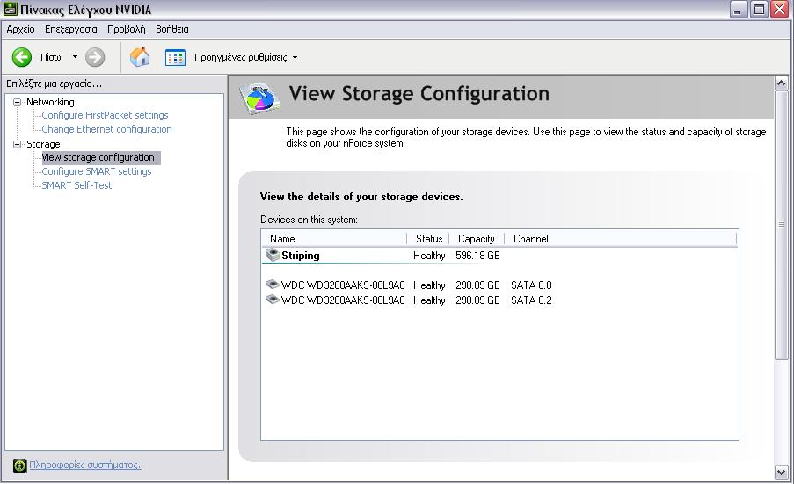
Task: Sort the list by the Capacity column
Action: pyautogui.click(x=477, y=239)
